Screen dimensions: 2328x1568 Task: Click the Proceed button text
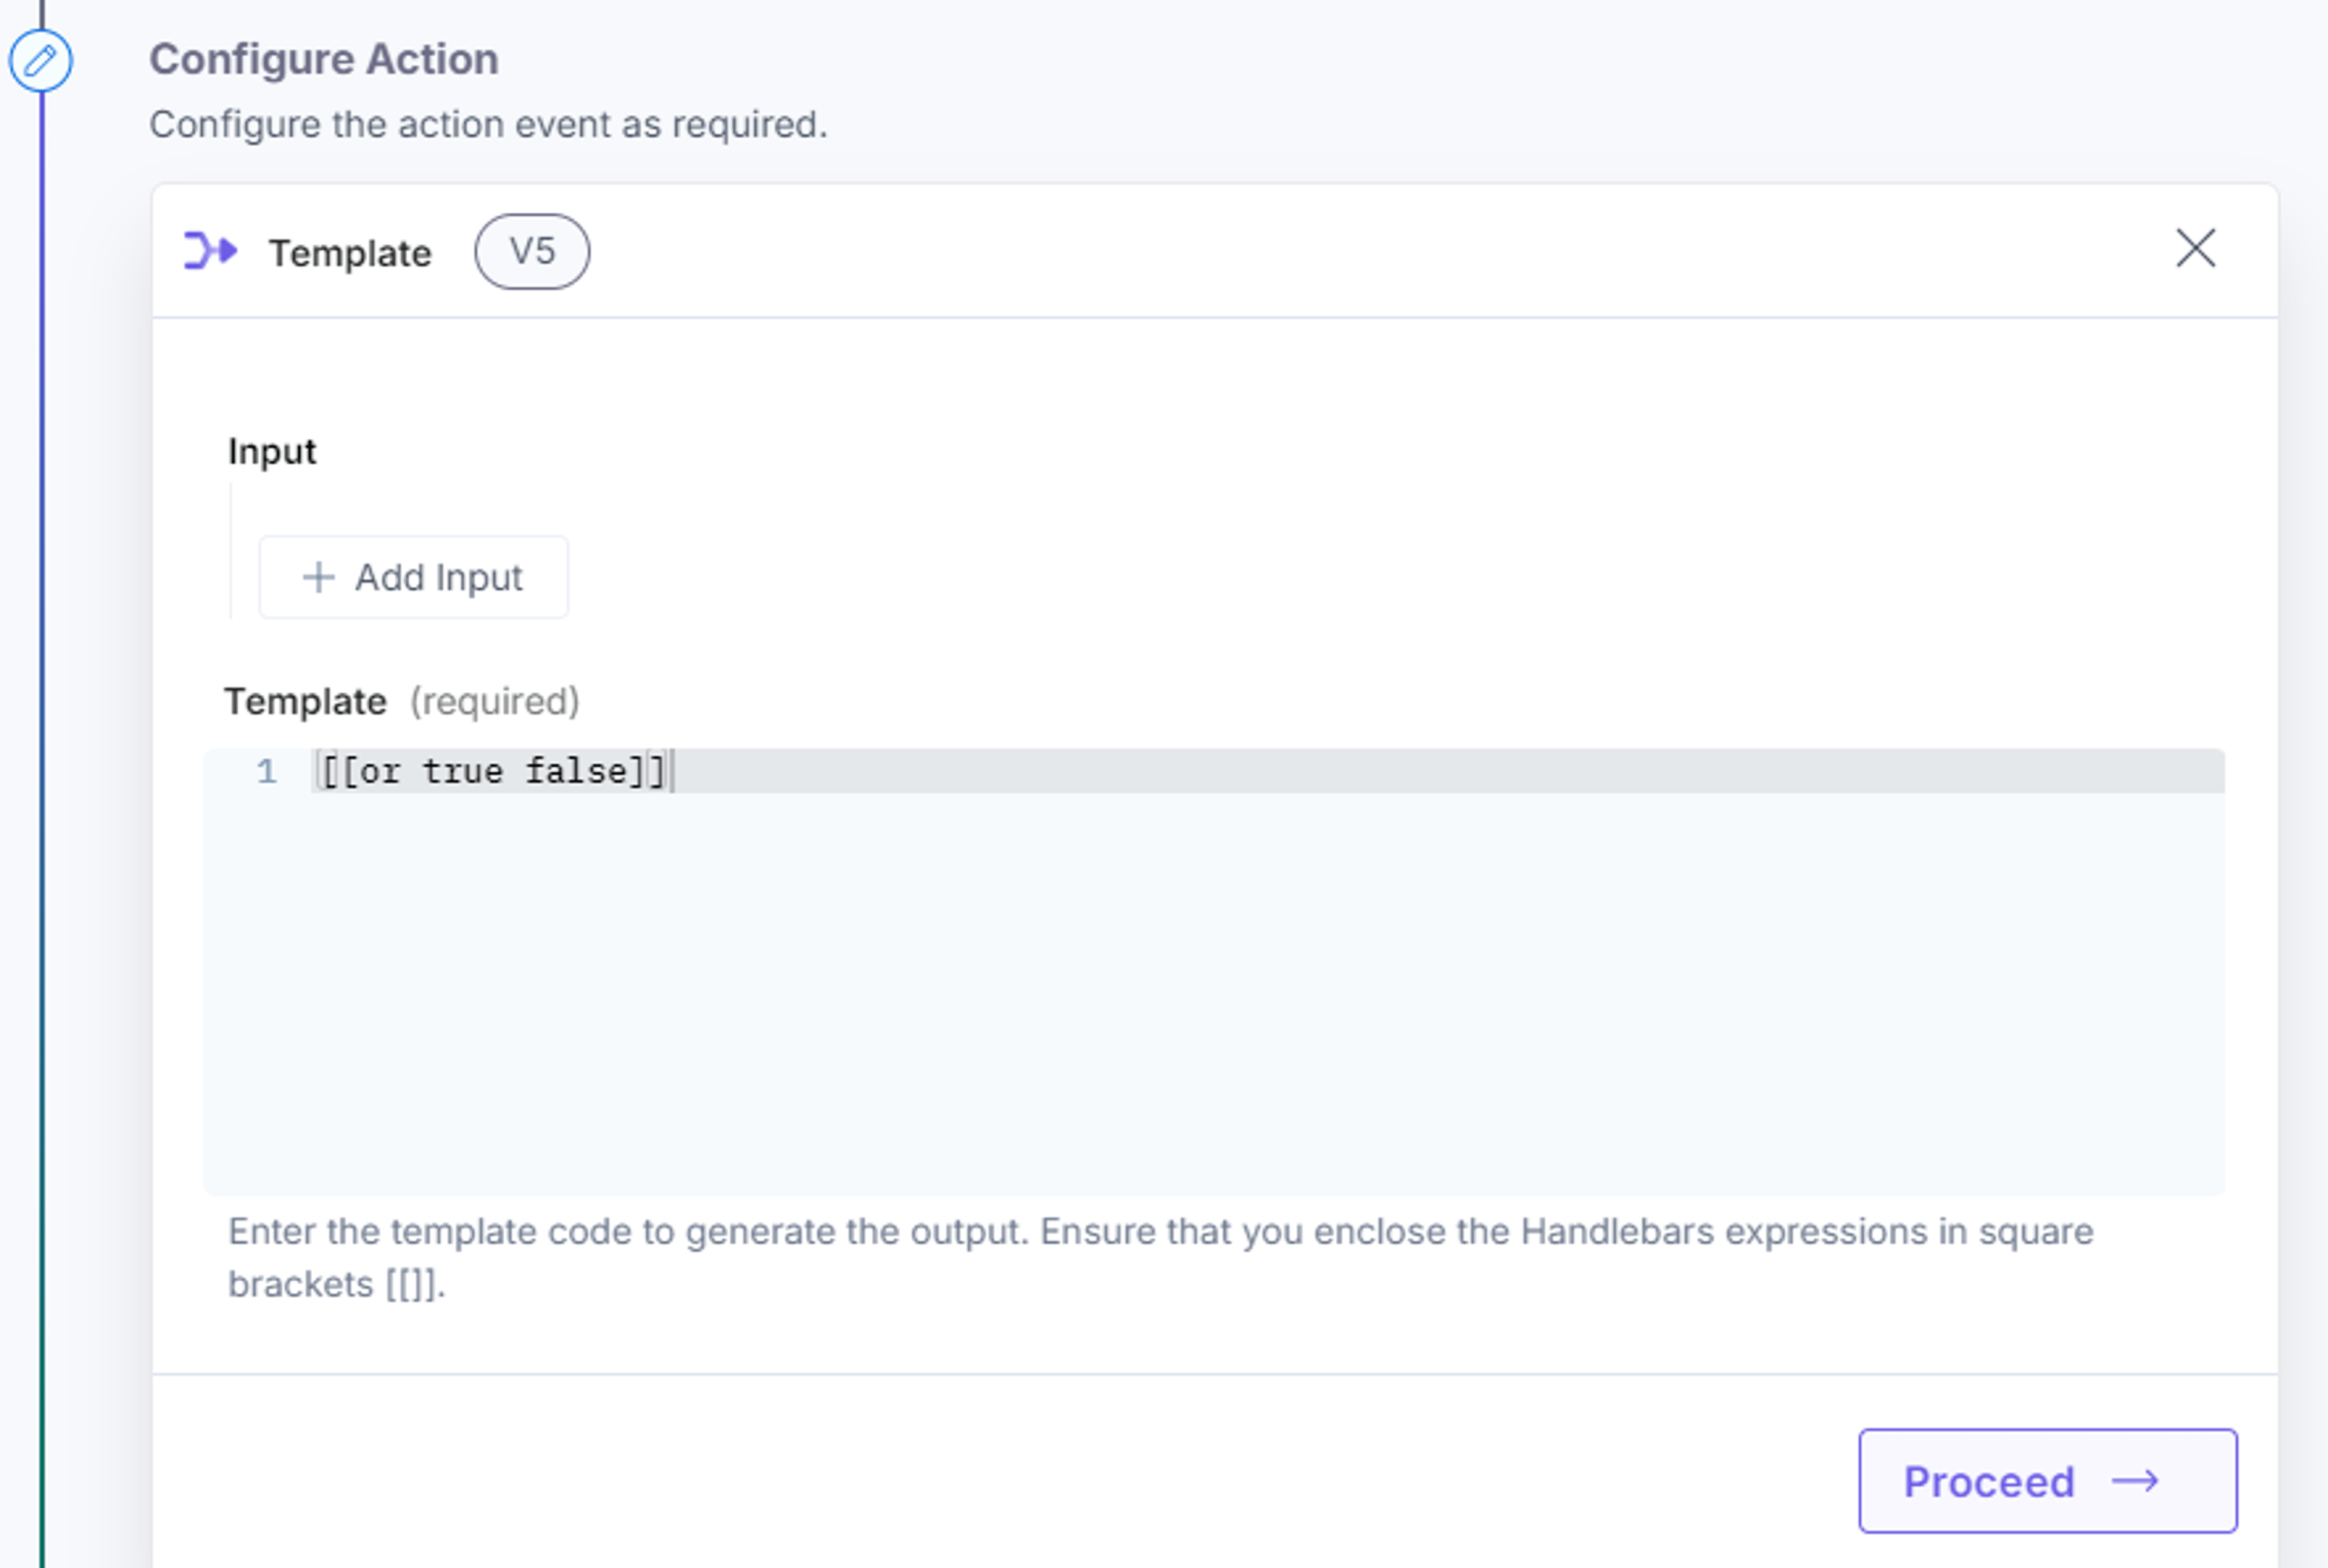pos(1989,1482)
